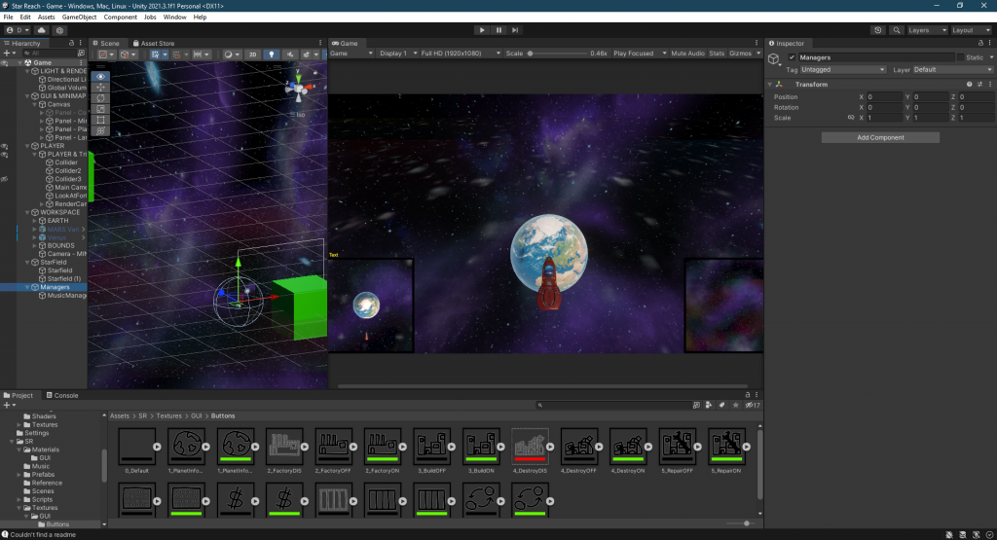Toggle hidden packages visibility icon showing 17
Image resolution: width=997 pixels, height=540 pixels.
[x=753, y=405]
